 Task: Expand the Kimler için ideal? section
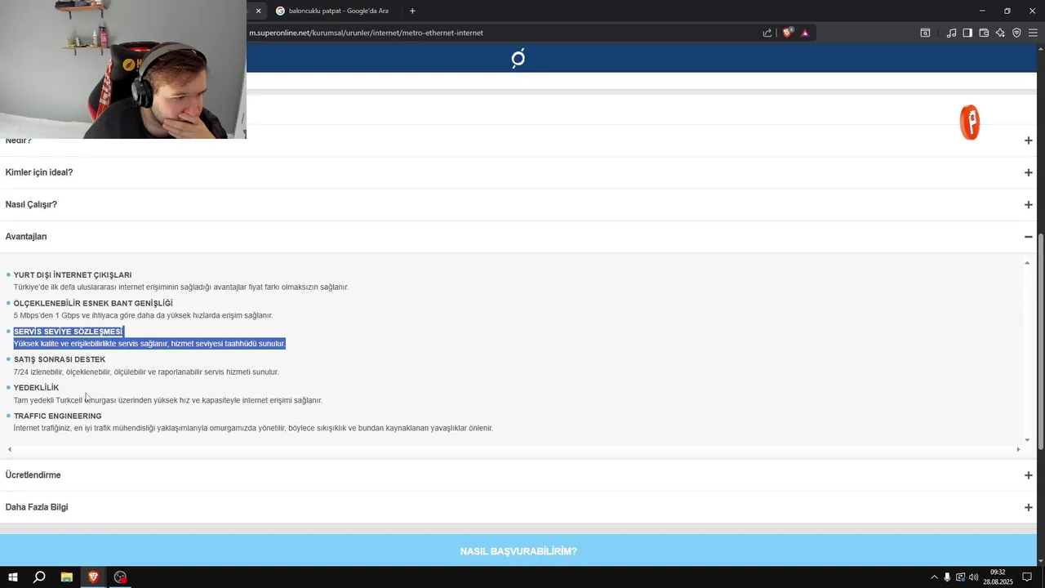click(x=518, y=172)
